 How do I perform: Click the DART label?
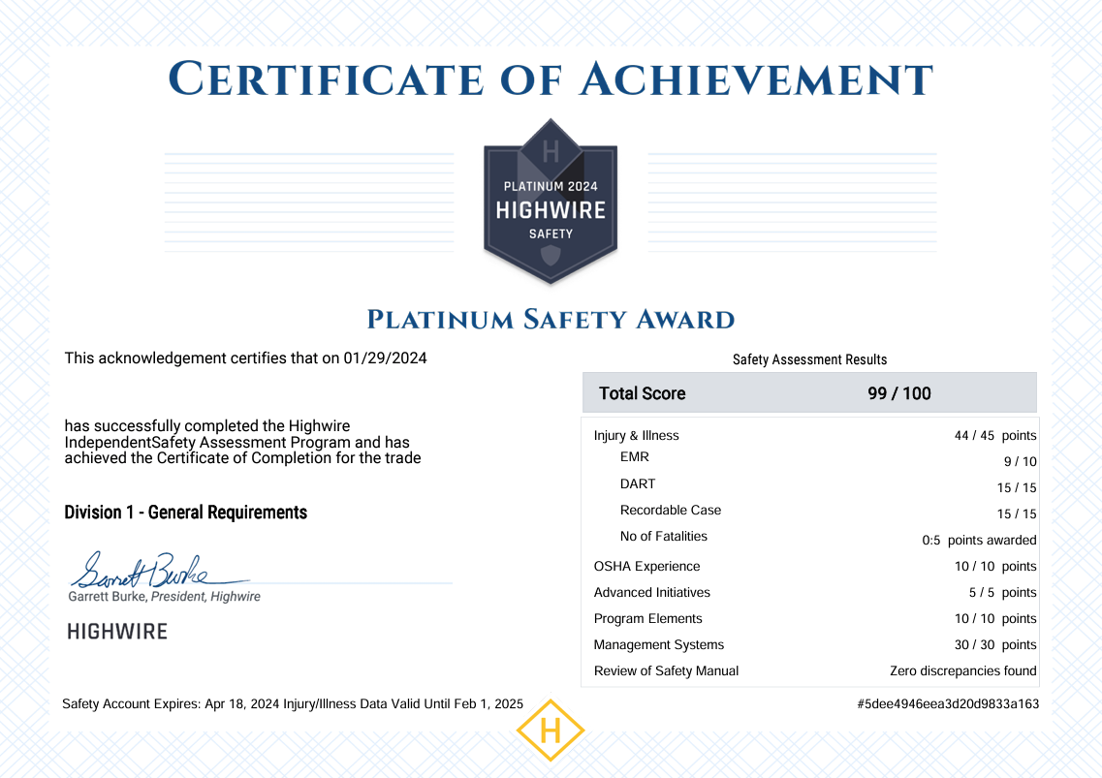[x=637, y=483]
